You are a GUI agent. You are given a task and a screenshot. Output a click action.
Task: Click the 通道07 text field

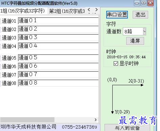point(58,75)
